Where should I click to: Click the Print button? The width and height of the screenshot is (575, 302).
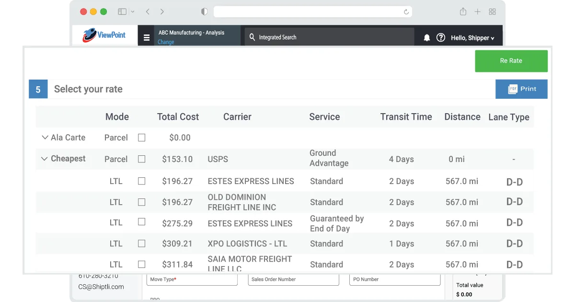pos(521,89)
